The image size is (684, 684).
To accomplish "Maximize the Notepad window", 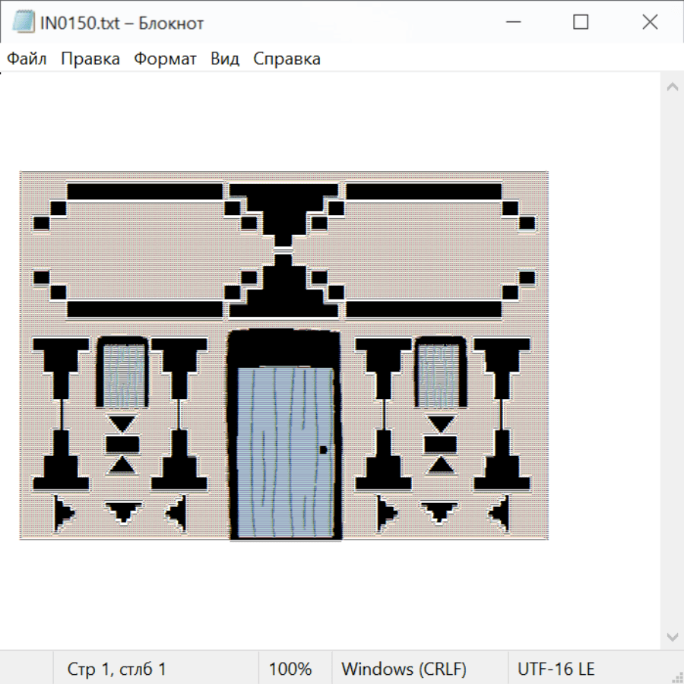I will 581,23.
